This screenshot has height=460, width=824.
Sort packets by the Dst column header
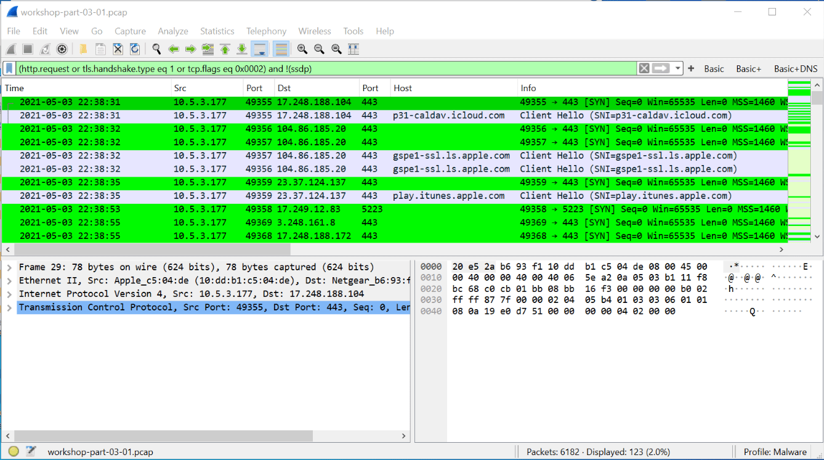pyautogui.click(x=316, y=88)
